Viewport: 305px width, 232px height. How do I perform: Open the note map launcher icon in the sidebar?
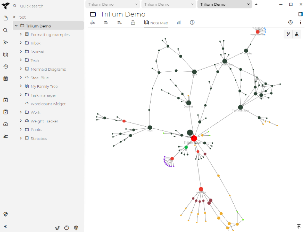(x=6, y=54)
